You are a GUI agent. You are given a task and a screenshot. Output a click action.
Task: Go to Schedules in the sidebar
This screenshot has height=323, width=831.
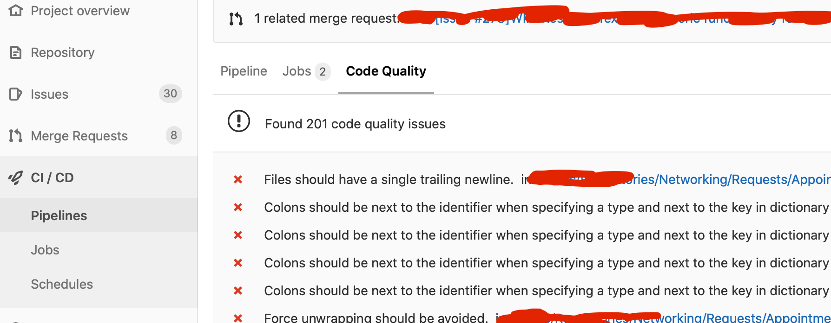pyautogui.click(x=62, y=284)
